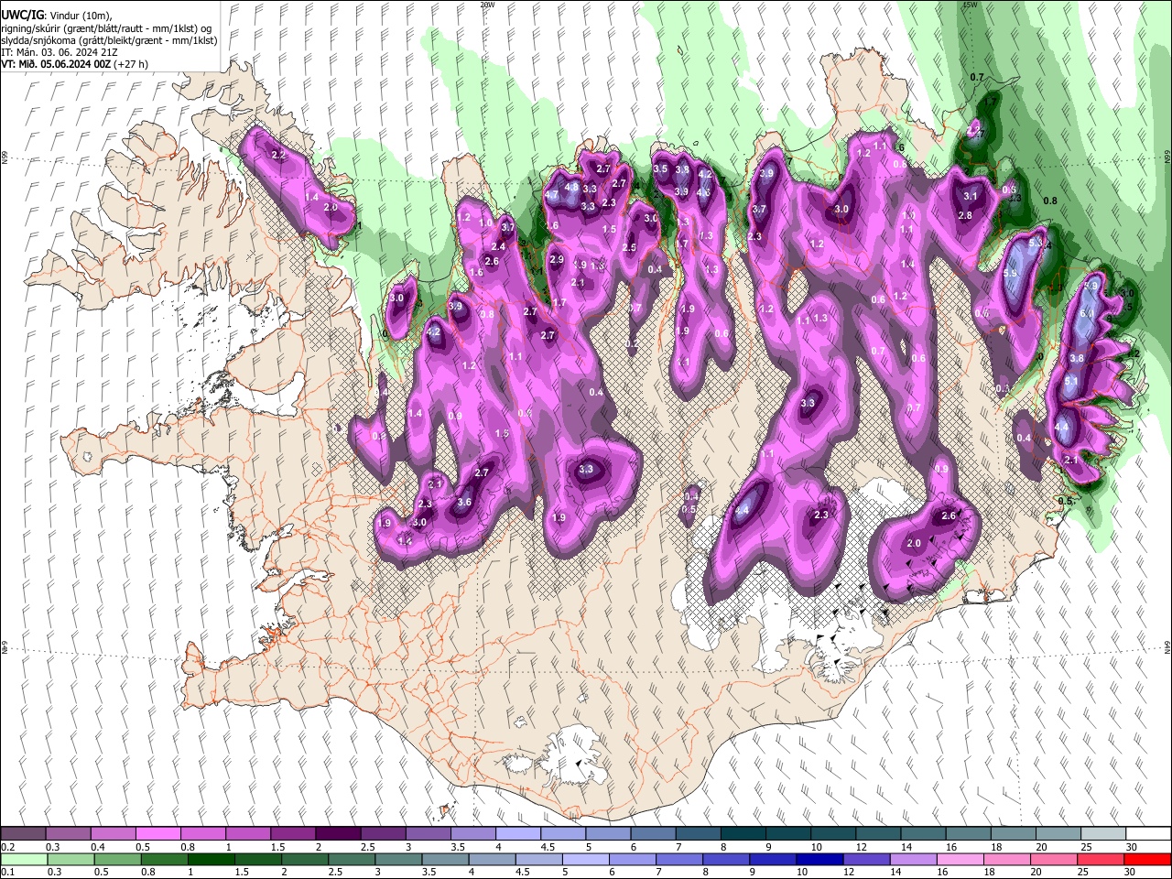The image size is (1172, 879).
Task: Click the '4.8' snowfall value on the map
Action: pos(571,187)
